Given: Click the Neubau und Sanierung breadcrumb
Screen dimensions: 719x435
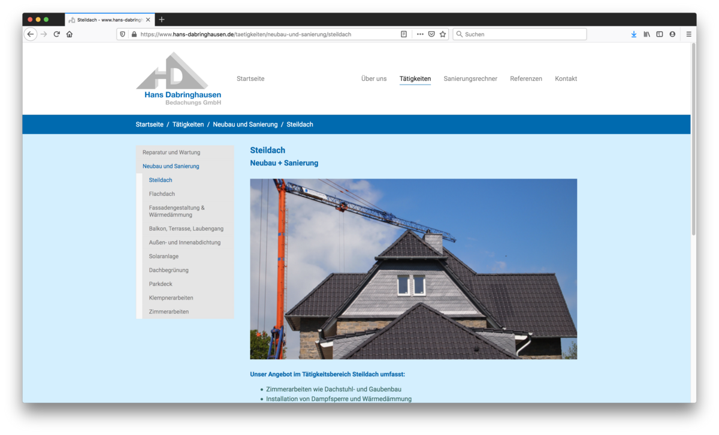Looking at the screenshot, I should pyautogui.click(x=245, y=125).
